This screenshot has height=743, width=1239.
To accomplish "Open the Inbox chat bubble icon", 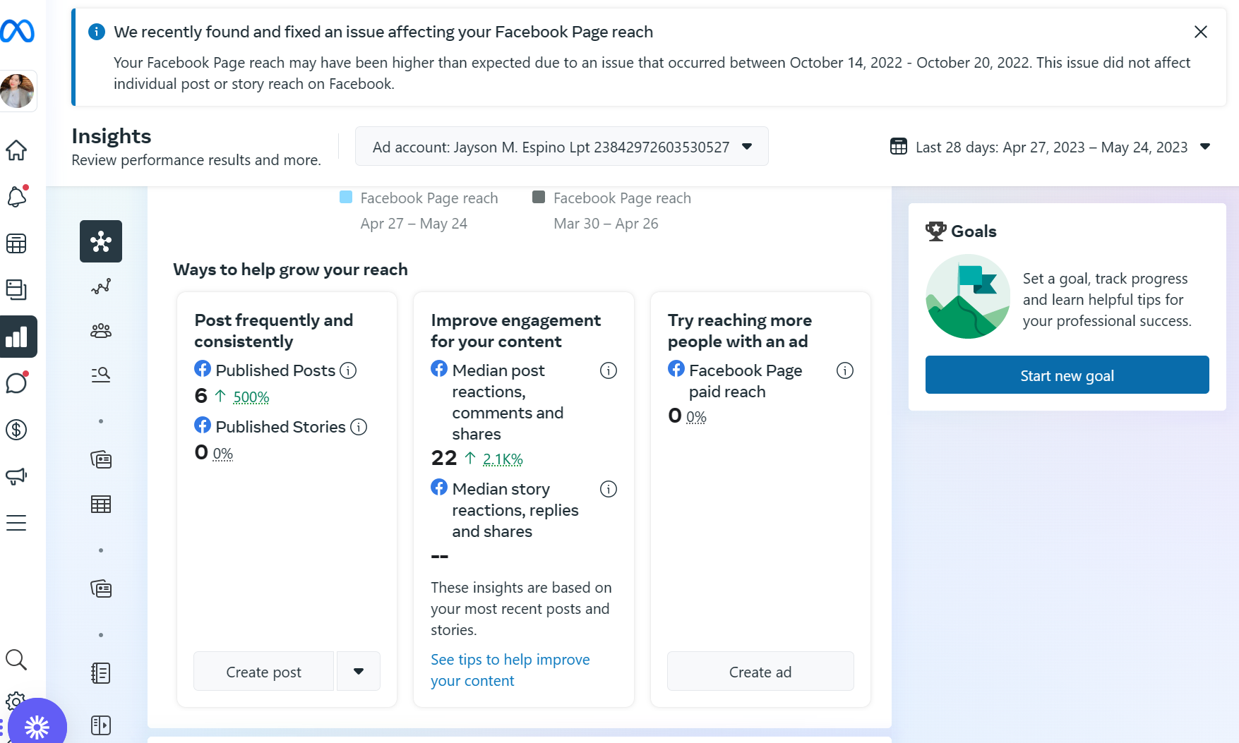I will click(x=16, y=383).
